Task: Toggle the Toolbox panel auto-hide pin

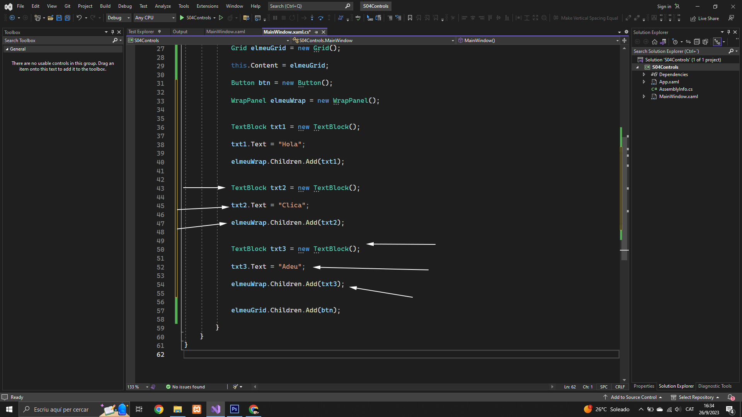Action: [x=112, y=32]
